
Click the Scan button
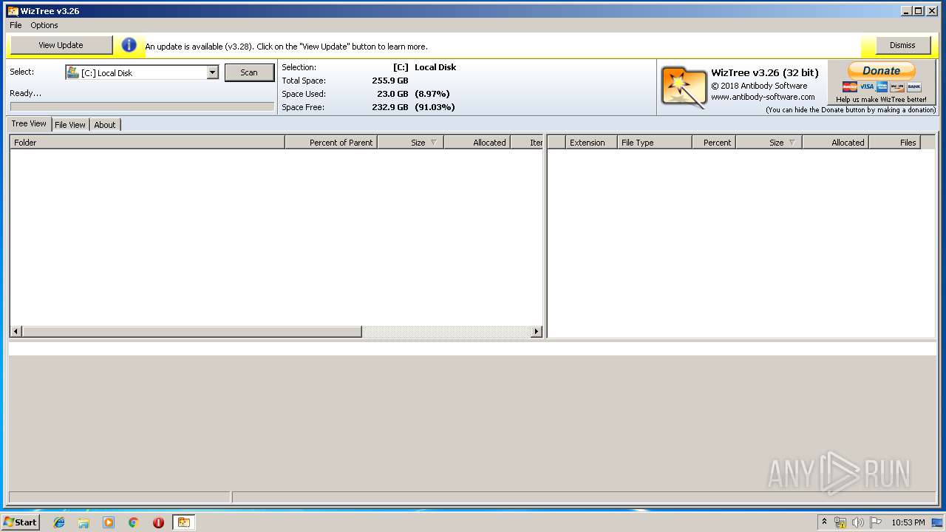[249, 72]
